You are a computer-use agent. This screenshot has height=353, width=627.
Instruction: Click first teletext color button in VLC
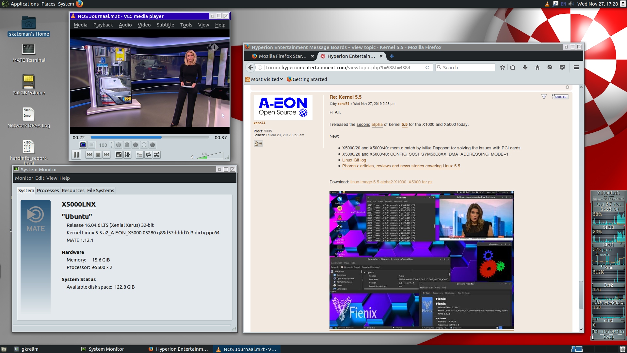119,145
